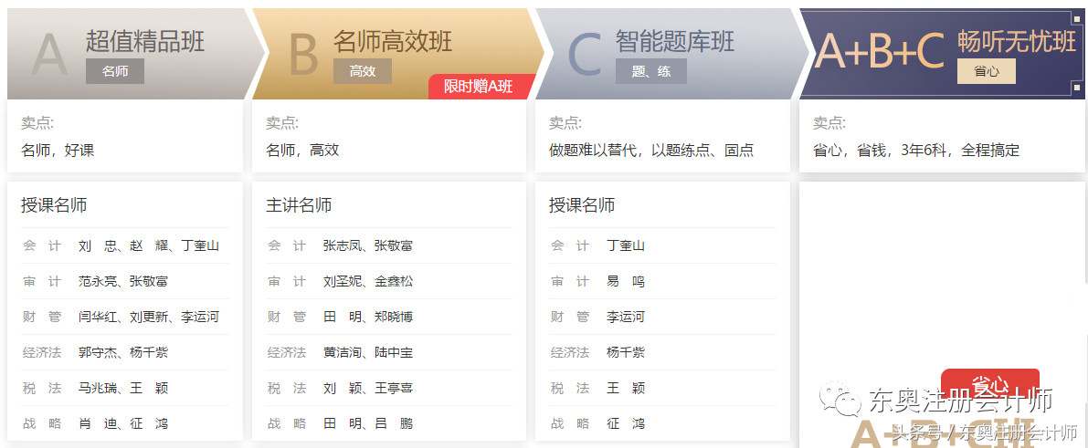Image resolution: width=1088 pixels, height=448 pixels.
Task: Click 李运河 in the C class 财管 row
Action: pos(626,317)
